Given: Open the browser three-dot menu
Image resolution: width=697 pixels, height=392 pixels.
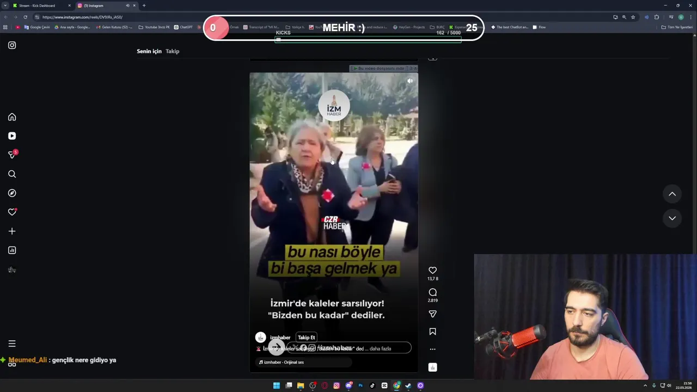Looking at the screenshot, I should tap(690, 17).
